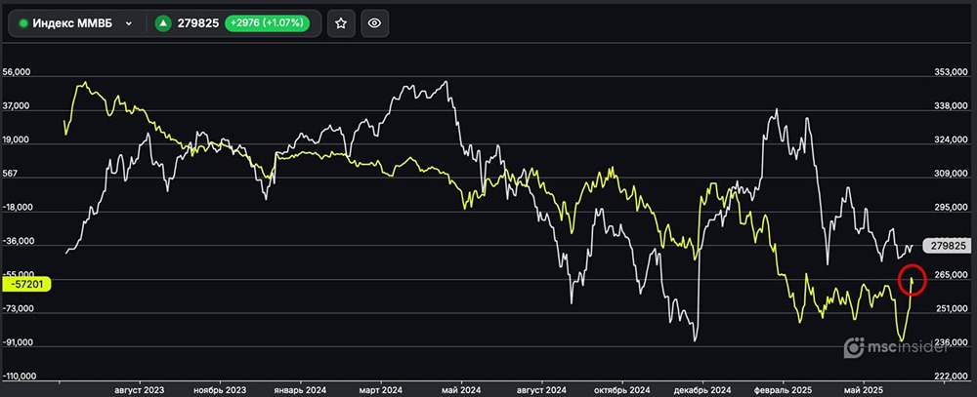Click the ноябрь 2023 date label
The height and width of the screenshot is (397, 977).
tap(219, 390)
